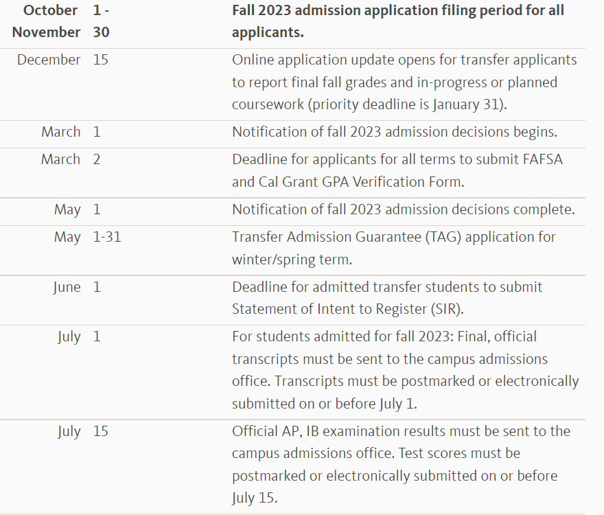The height and width of the screenshot is (515, 604).
Task: Click "July" in the official transcripts row
Action: coord(69,337)
